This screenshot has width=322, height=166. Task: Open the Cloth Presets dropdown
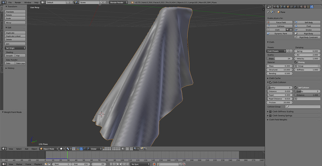(x=276, y=51)
